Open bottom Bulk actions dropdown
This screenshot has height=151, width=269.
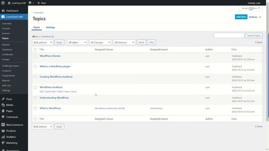(42, 127)
